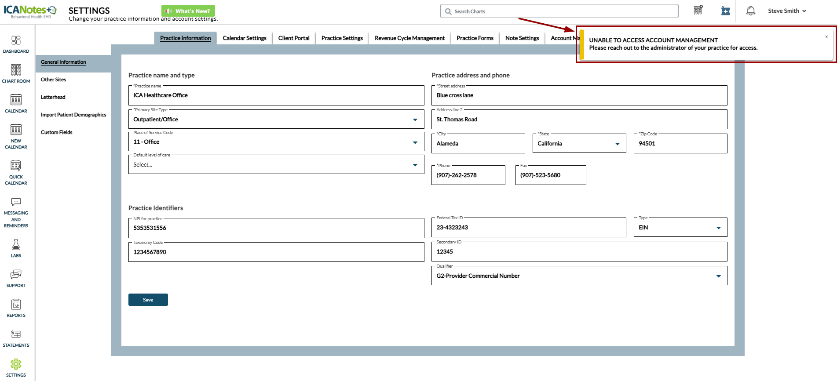The height and width of the screenshot is (381, 837).
Task: Open the Default level of care dropdown
Action: point(415,165)
